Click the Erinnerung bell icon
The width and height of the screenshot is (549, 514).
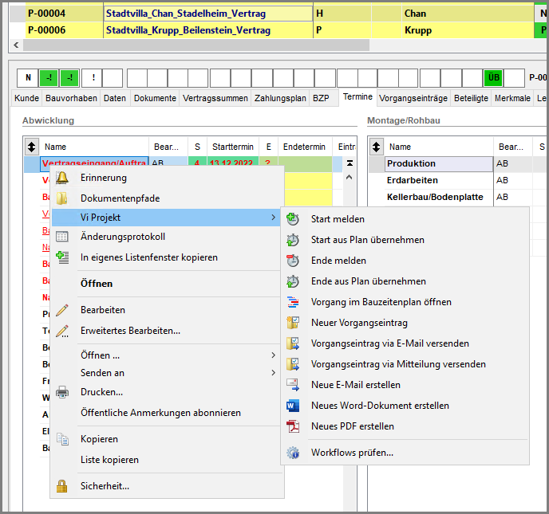62,178
